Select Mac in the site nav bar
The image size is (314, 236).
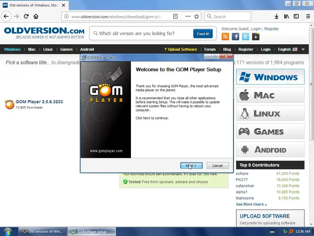pos(32,49)
